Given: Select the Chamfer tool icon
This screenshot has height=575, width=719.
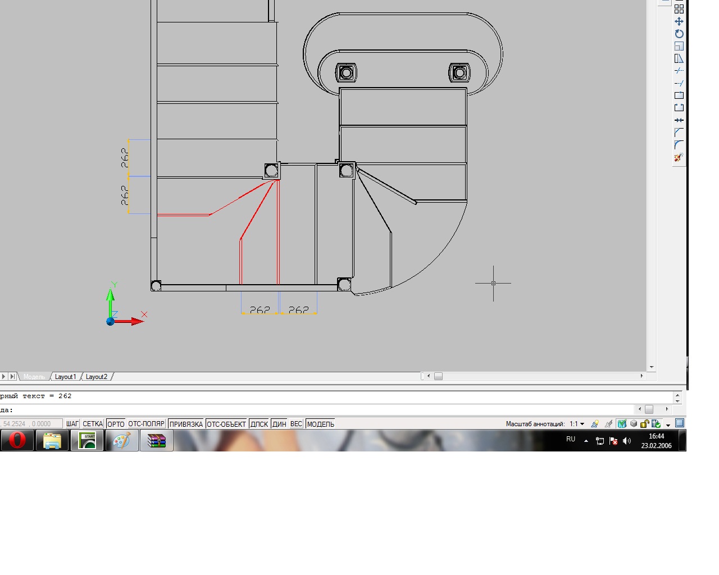Looking at the screenshot, I should coord(679,133).
